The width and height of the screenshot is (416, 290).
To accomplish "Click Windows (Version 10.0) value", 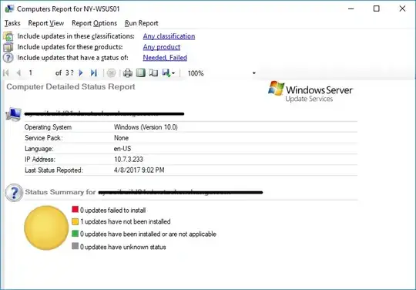I will coord(146,127).
